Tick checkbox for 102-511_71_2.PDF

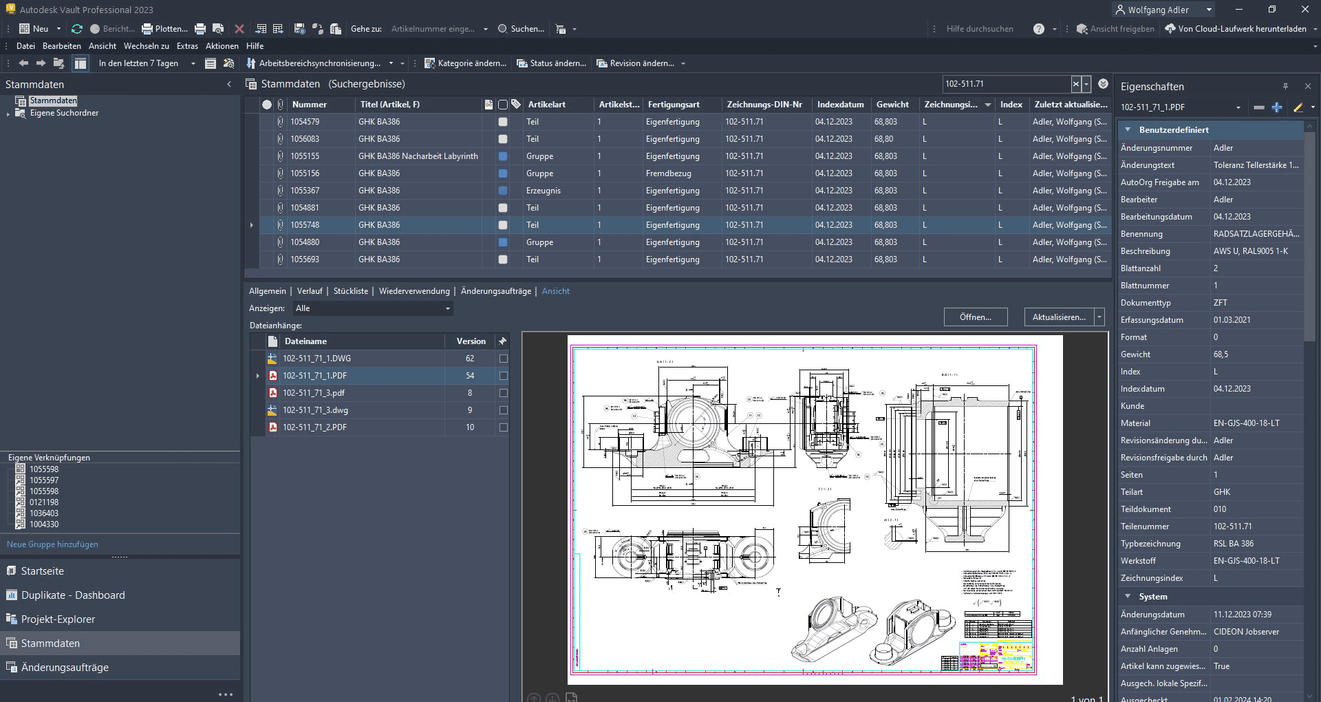tap(504, 427)
